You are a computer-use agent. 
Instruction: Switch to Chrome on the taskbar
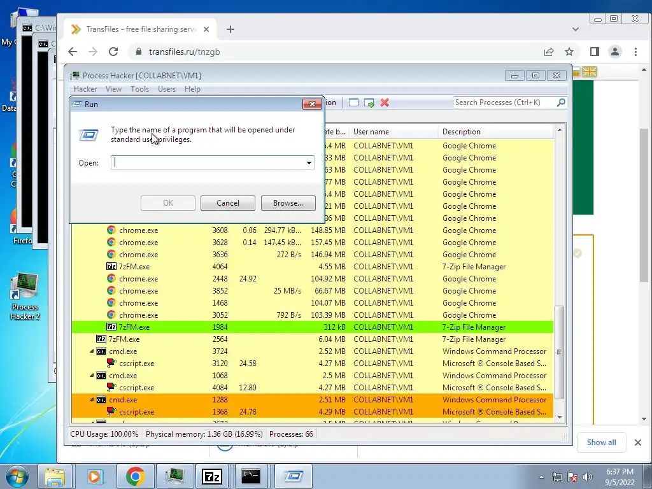135,476
